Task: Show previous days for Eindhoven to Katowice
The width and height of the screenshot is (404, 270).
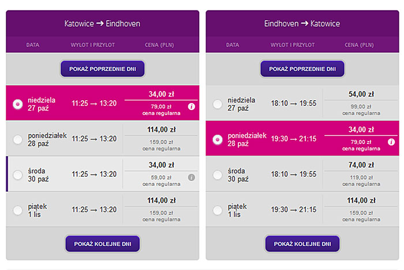Action: click(x=302, y=69)
